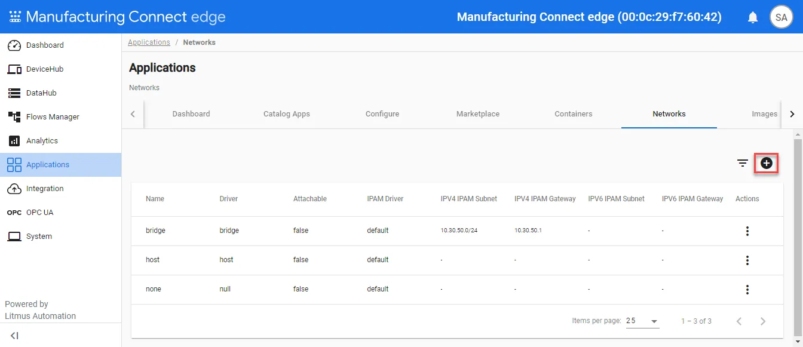The height and width of the screenshot is (347, 803).
Task: Click the IPV6 IPAM Gateway column header
Action: tap(692, 199)
